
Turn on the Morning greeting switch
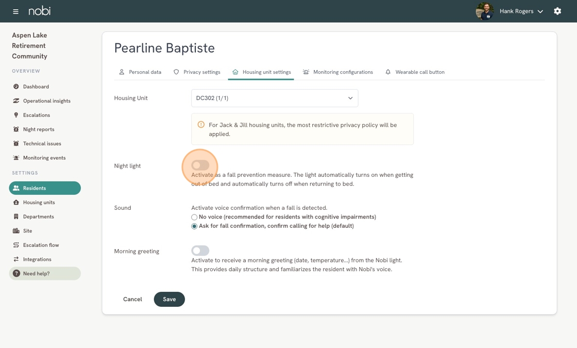(x=200, y=251)
